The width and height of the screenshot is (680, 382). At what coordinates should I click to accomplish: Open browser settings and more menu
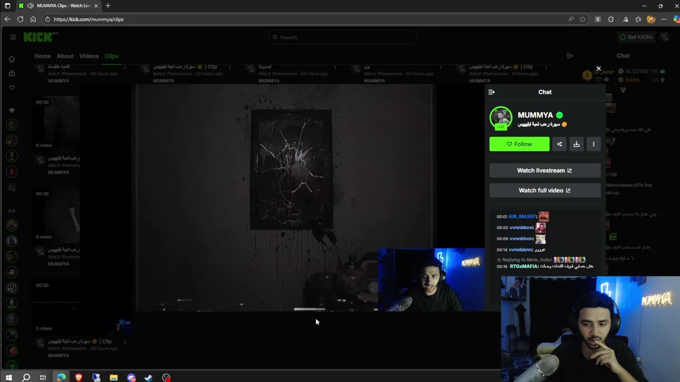[664, 19]
